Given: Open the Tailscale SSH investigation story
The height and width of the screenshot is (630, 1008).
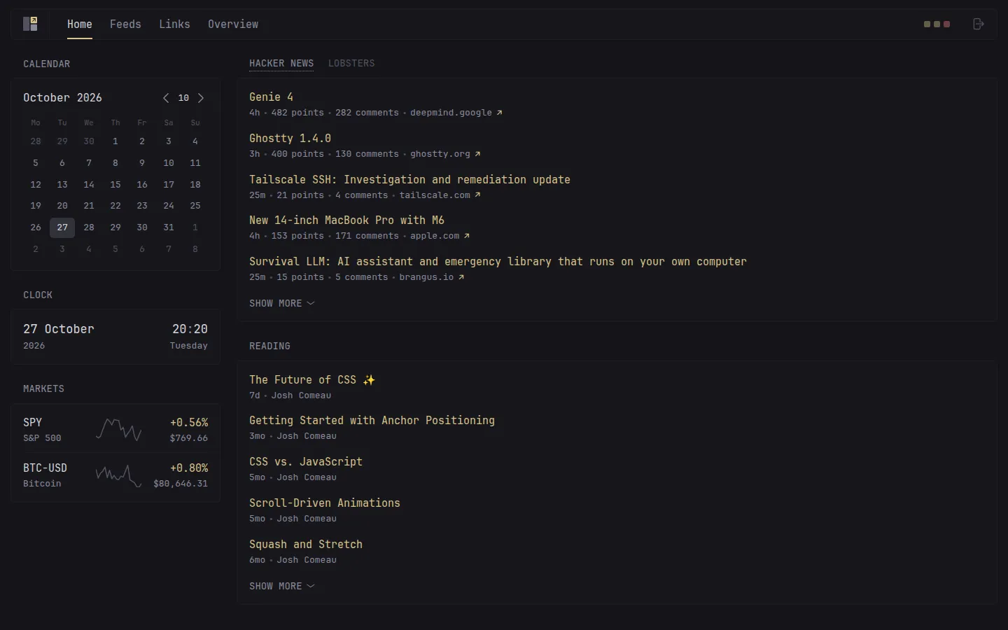Looking at the screenshot, I should [x=409, y=180].
